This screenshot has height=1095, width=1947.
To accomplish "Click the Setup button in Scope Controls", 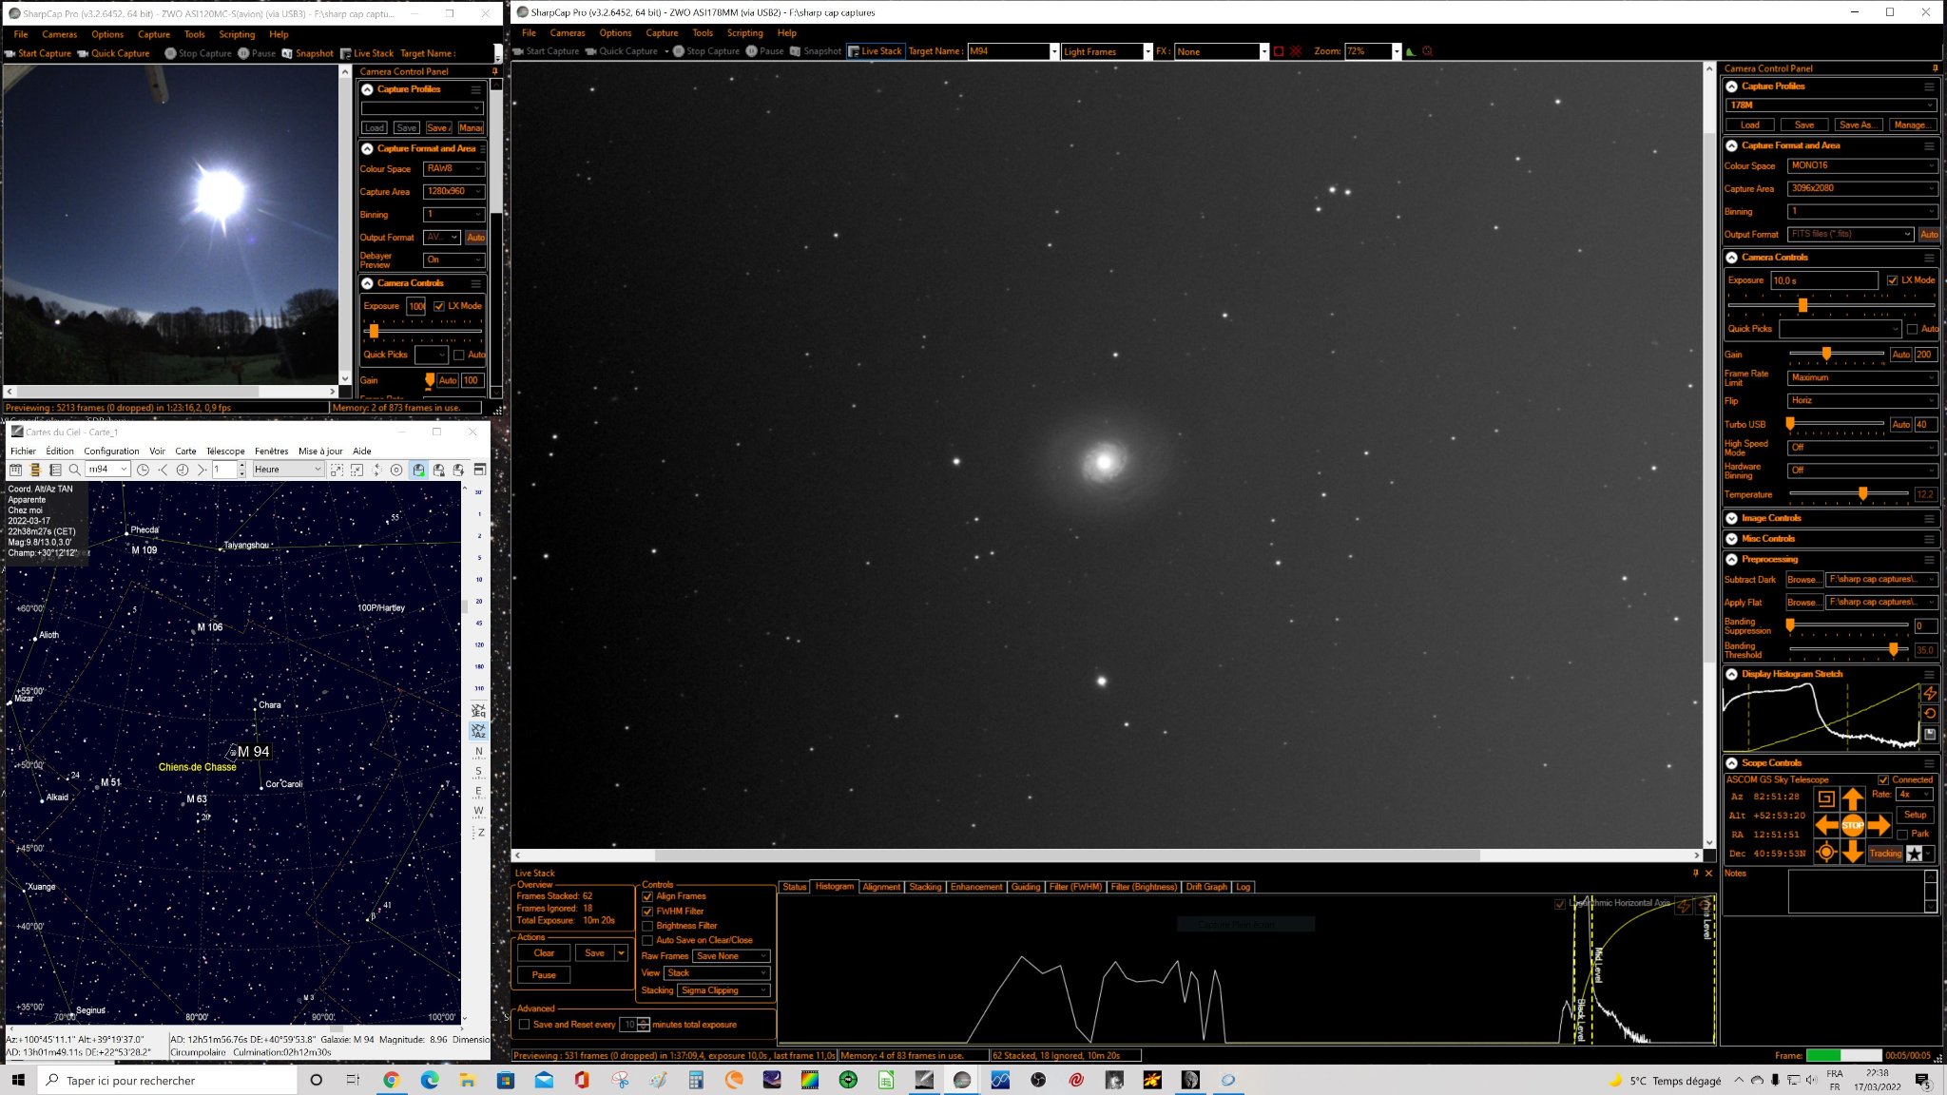I will pyautogui.click(x=1915, y=815).
